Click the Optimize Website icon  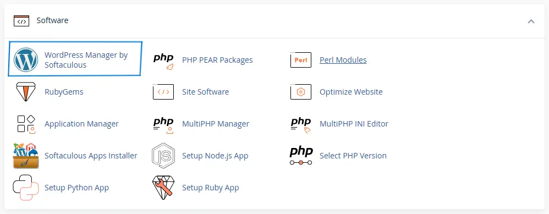pos(301,92)
